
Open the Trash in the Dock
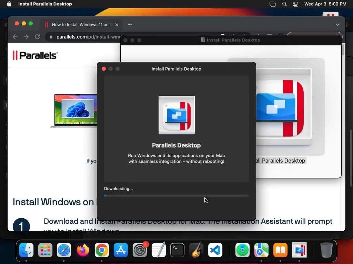tap(326, 250)
